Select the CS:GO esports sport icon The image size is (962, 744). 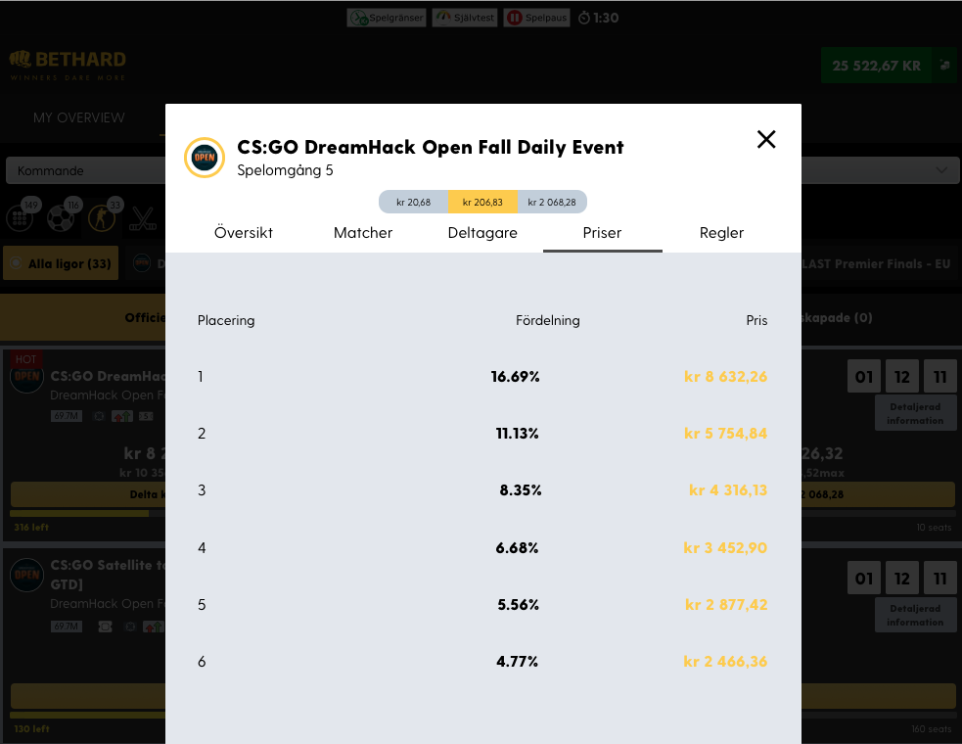point(101,220)
